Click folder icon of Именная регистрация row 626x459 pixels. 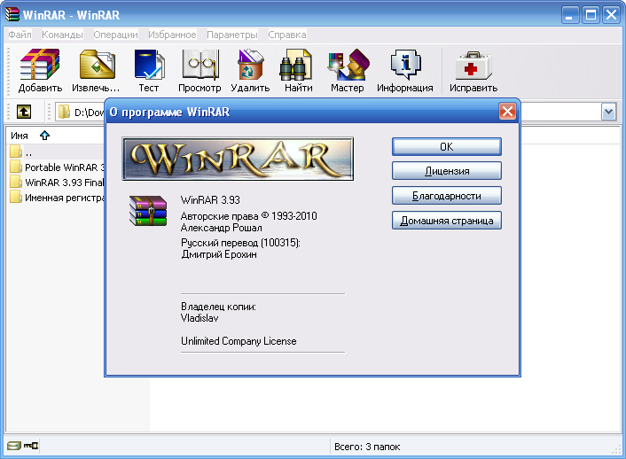click(x=16, y=198)
